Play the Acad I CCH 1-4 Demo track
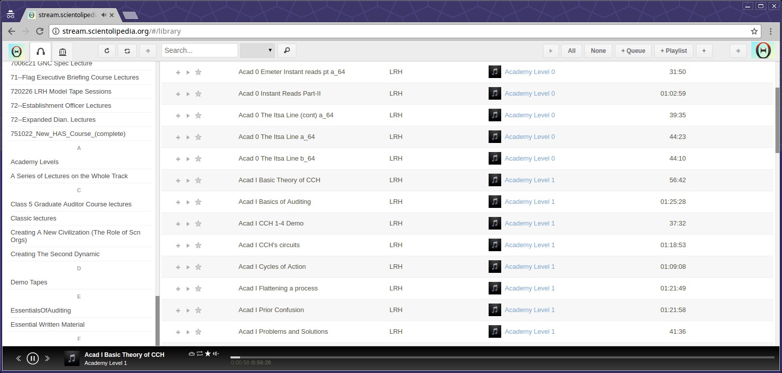 tap(188, 223)
